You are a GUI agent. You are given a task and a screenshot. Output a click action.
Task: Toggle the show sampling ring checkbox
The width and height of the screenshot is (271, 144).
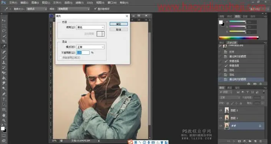(95, 8)
